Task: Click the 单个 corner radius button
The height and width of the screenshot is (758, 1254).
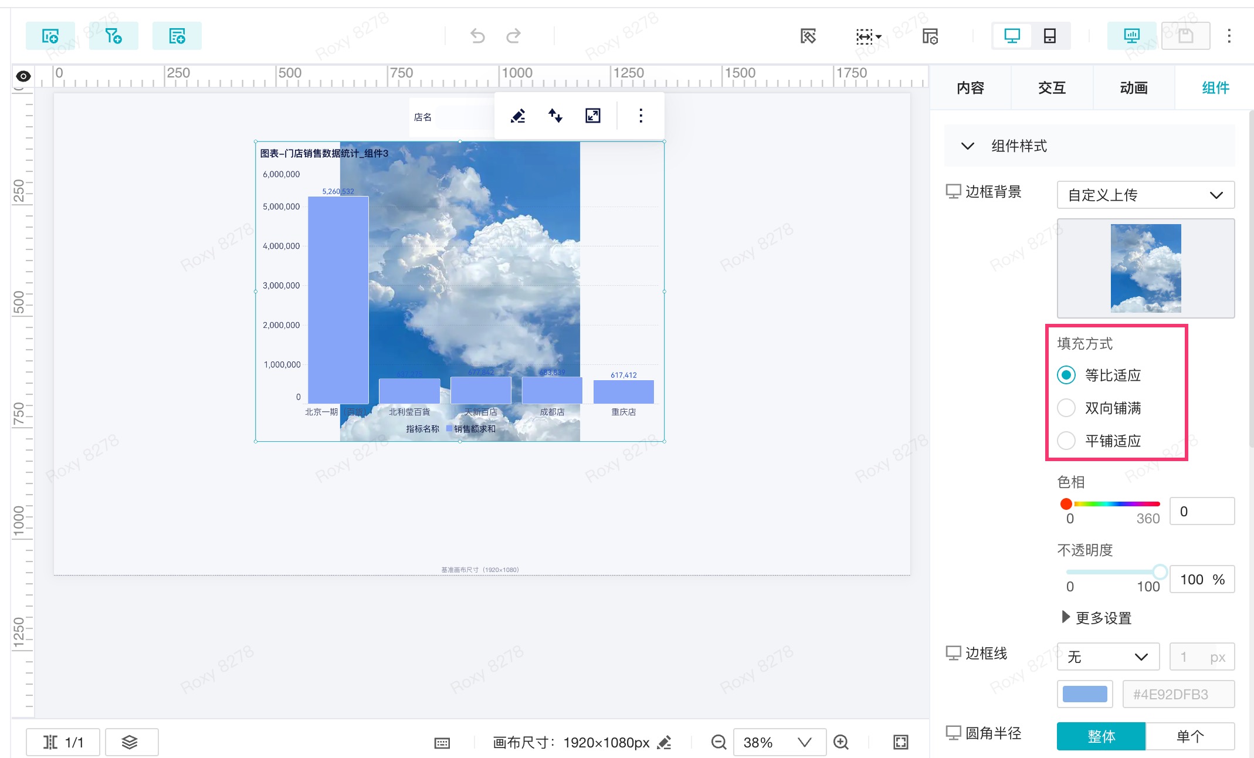Action: coord(1189,736)
